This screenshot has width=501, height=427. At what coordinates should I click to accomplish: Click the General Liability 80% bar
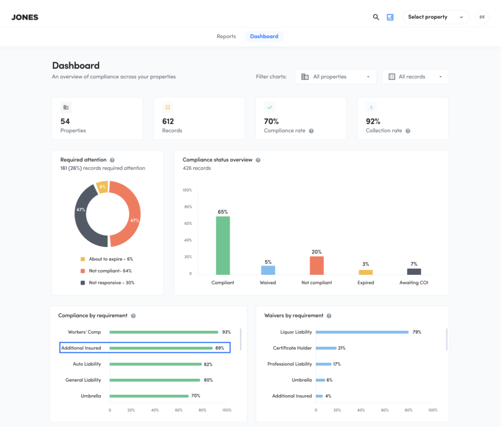tap(155, 380)
